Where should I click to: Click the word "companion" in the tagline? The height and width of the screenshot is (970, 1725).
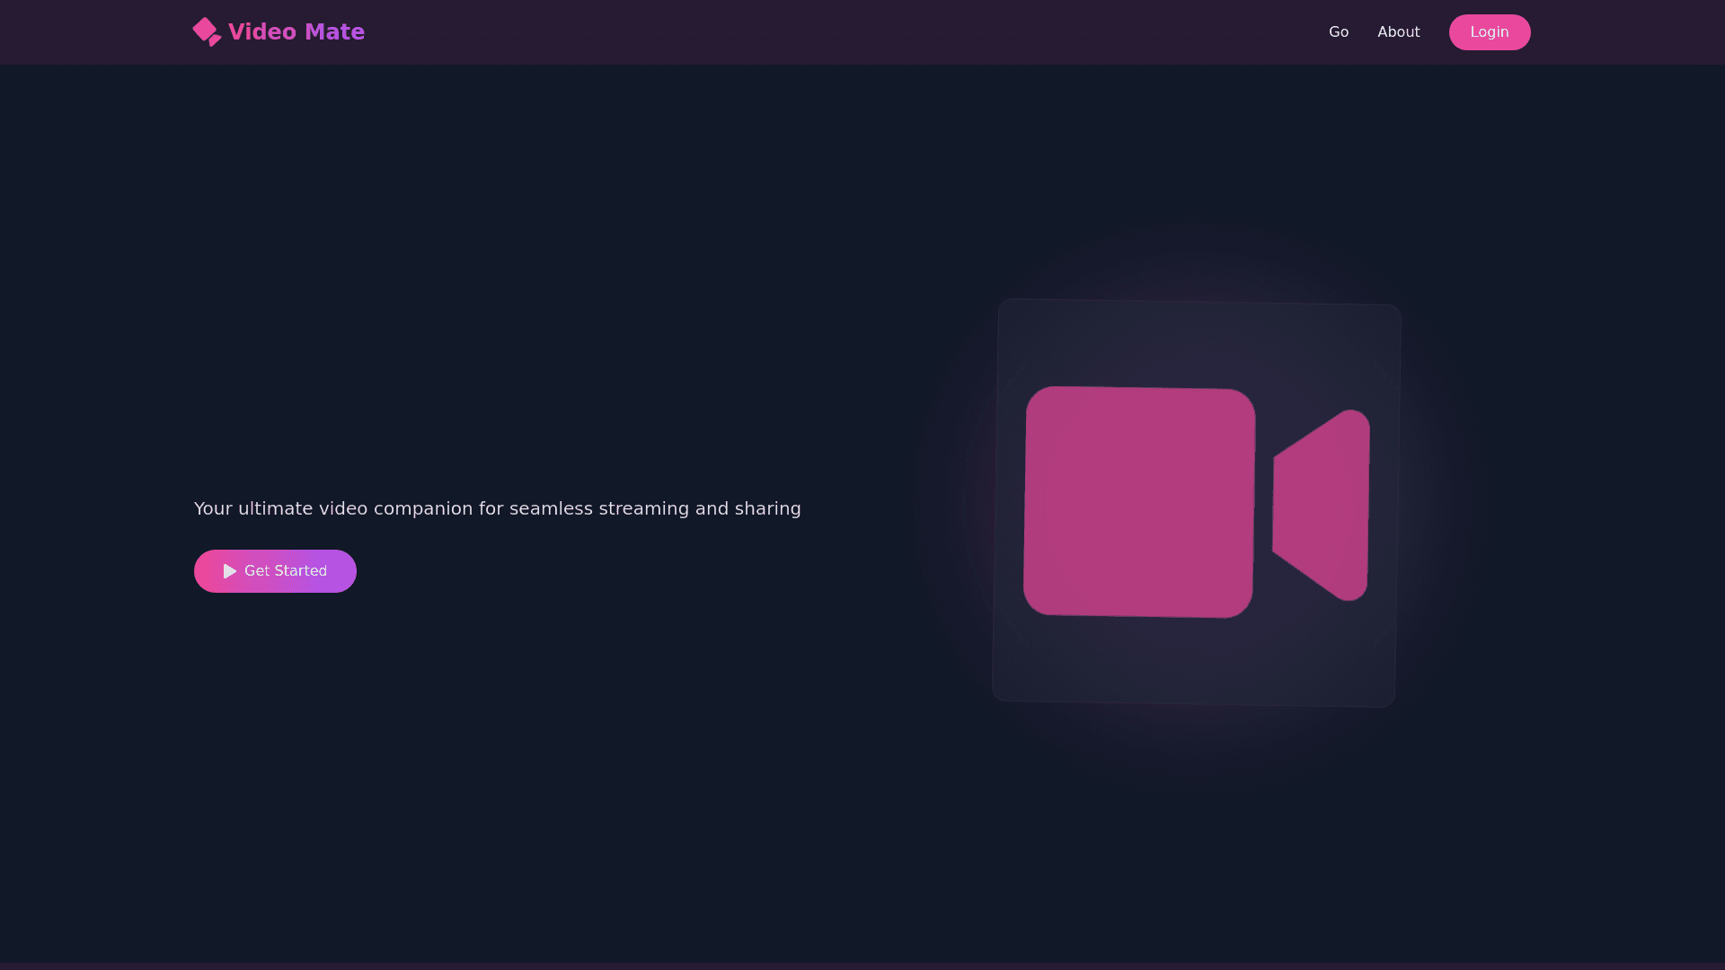click(422, 508)
